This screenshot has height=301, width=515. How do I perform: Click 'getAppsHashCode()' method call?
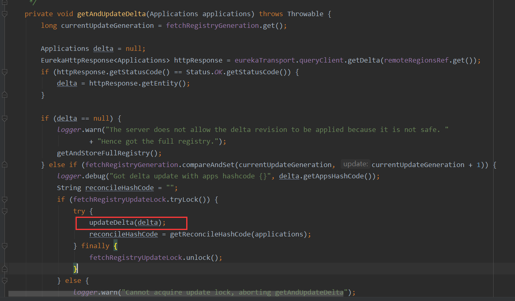tap(338, 176)
